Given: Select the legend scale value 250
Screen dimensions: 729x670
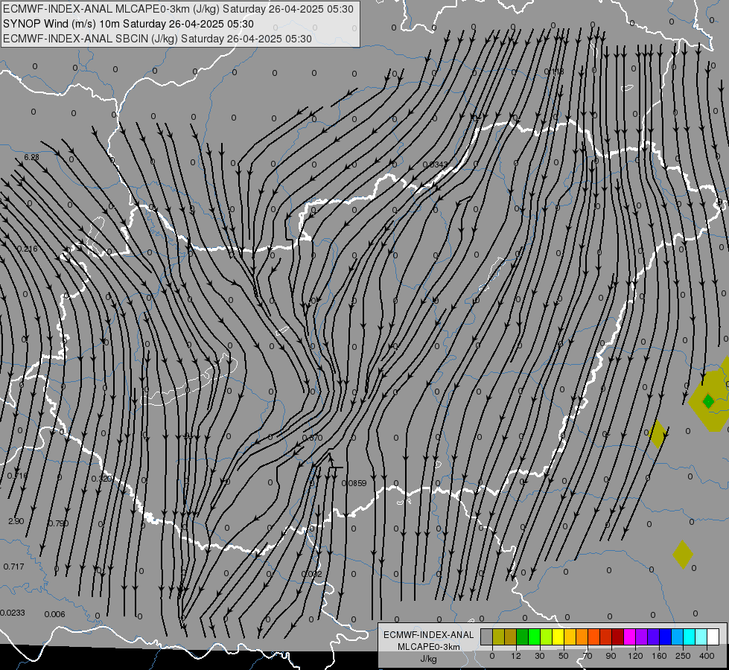Looking at the screenshot, I should tap(683, 656).
